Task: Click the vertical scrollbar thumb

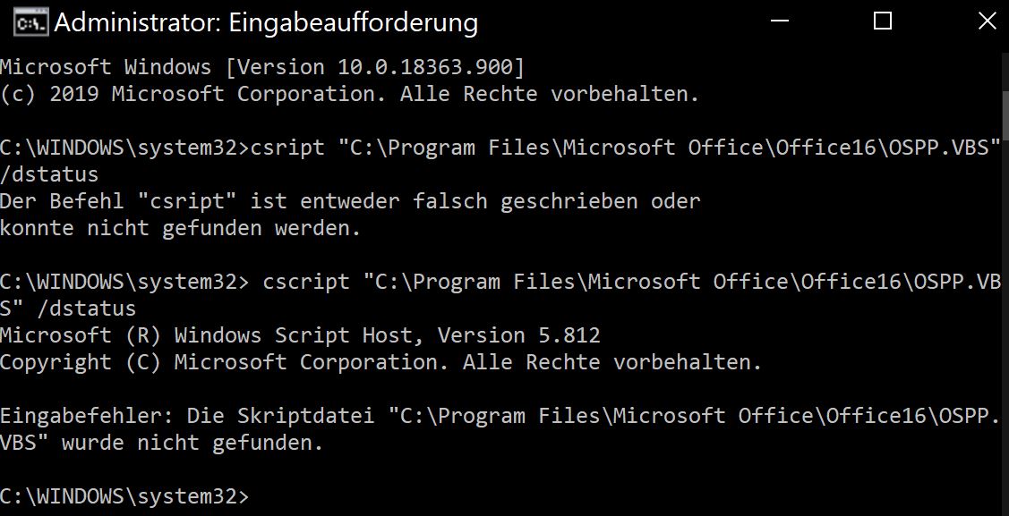Action: tap(1005, 113)
